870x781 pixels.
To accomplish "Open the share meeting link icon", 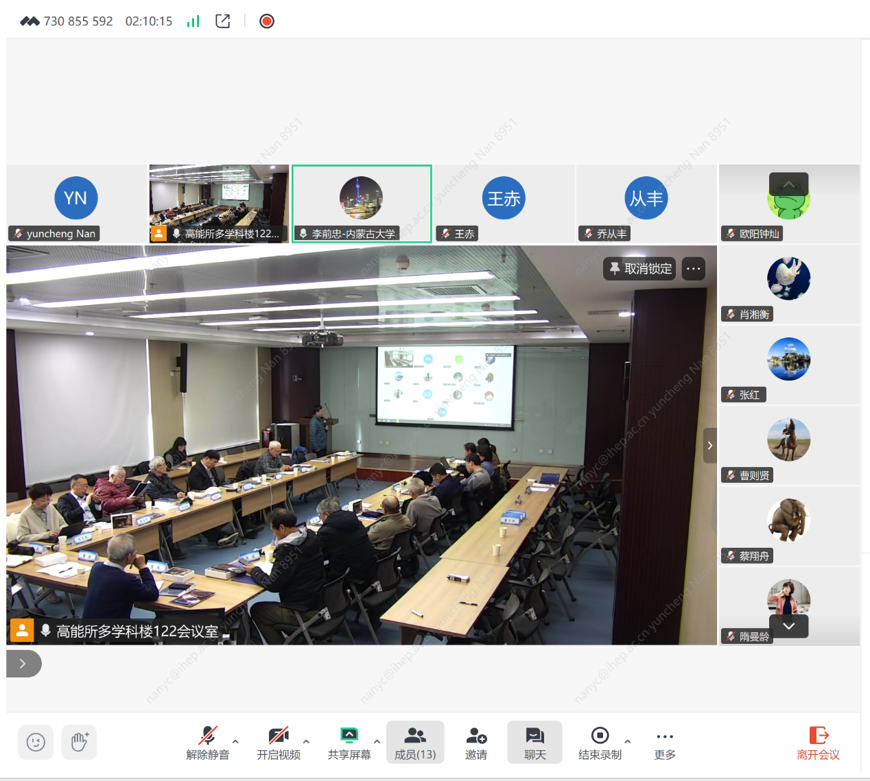I will coord(222,21).
